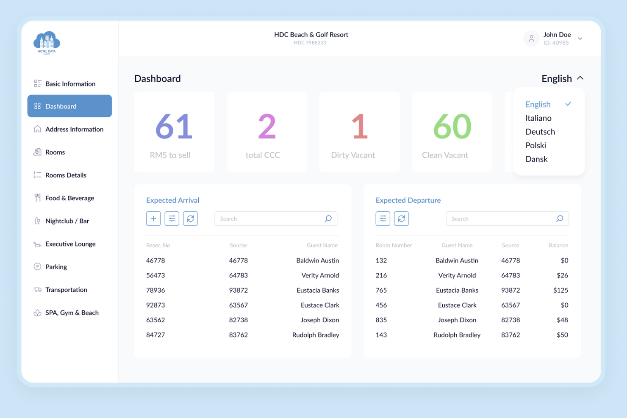The width and height of the screenshot is (627, 418).
Task: Select Deutsch from the language list
Action: click(540, 132)
